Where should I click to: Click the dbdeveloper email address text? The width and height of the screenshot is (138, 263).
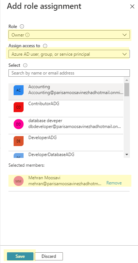coord(75,127)
